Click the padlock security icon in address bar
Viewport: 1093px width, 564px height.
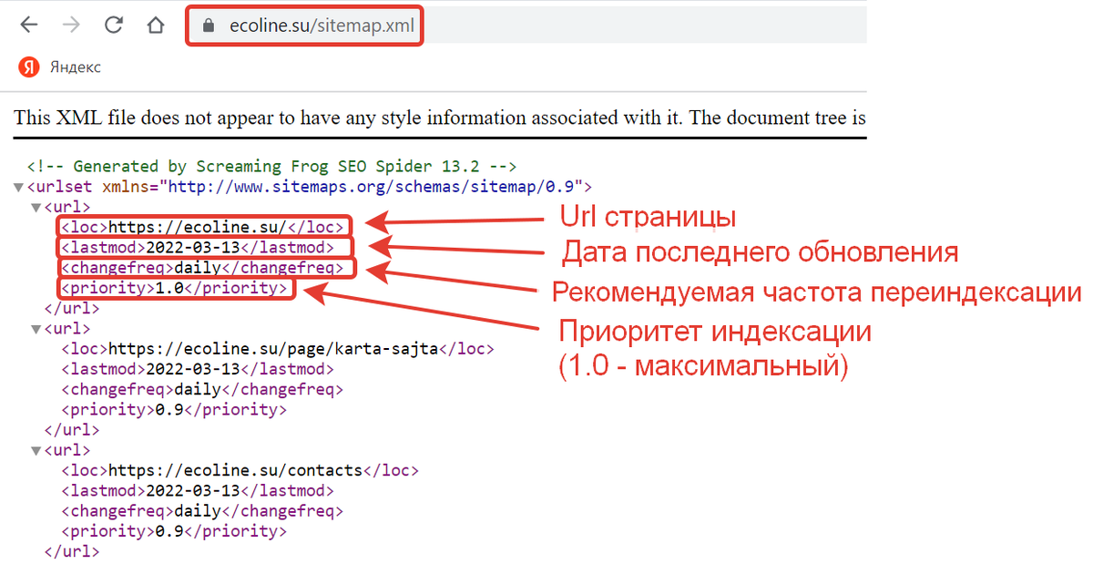[x=208, y=25]
